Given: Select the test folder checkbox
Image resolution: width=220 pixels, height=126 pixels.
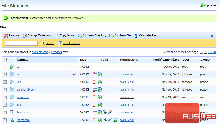Looking at the screenshot, I should click(x=5, y=105).
